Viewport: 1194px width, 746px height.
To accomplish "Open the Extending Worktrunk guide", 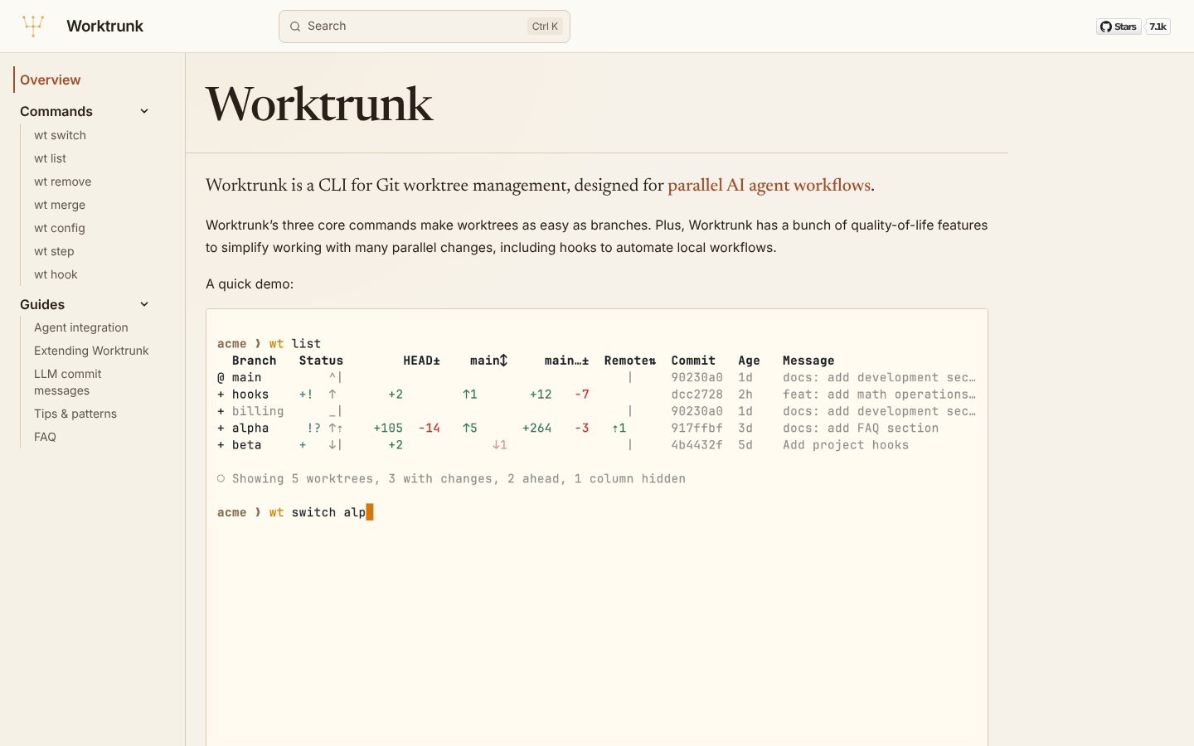I will 91,351.
